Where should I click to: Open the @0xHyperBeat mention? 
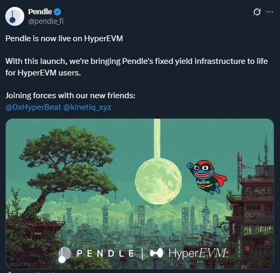(33, 107)
